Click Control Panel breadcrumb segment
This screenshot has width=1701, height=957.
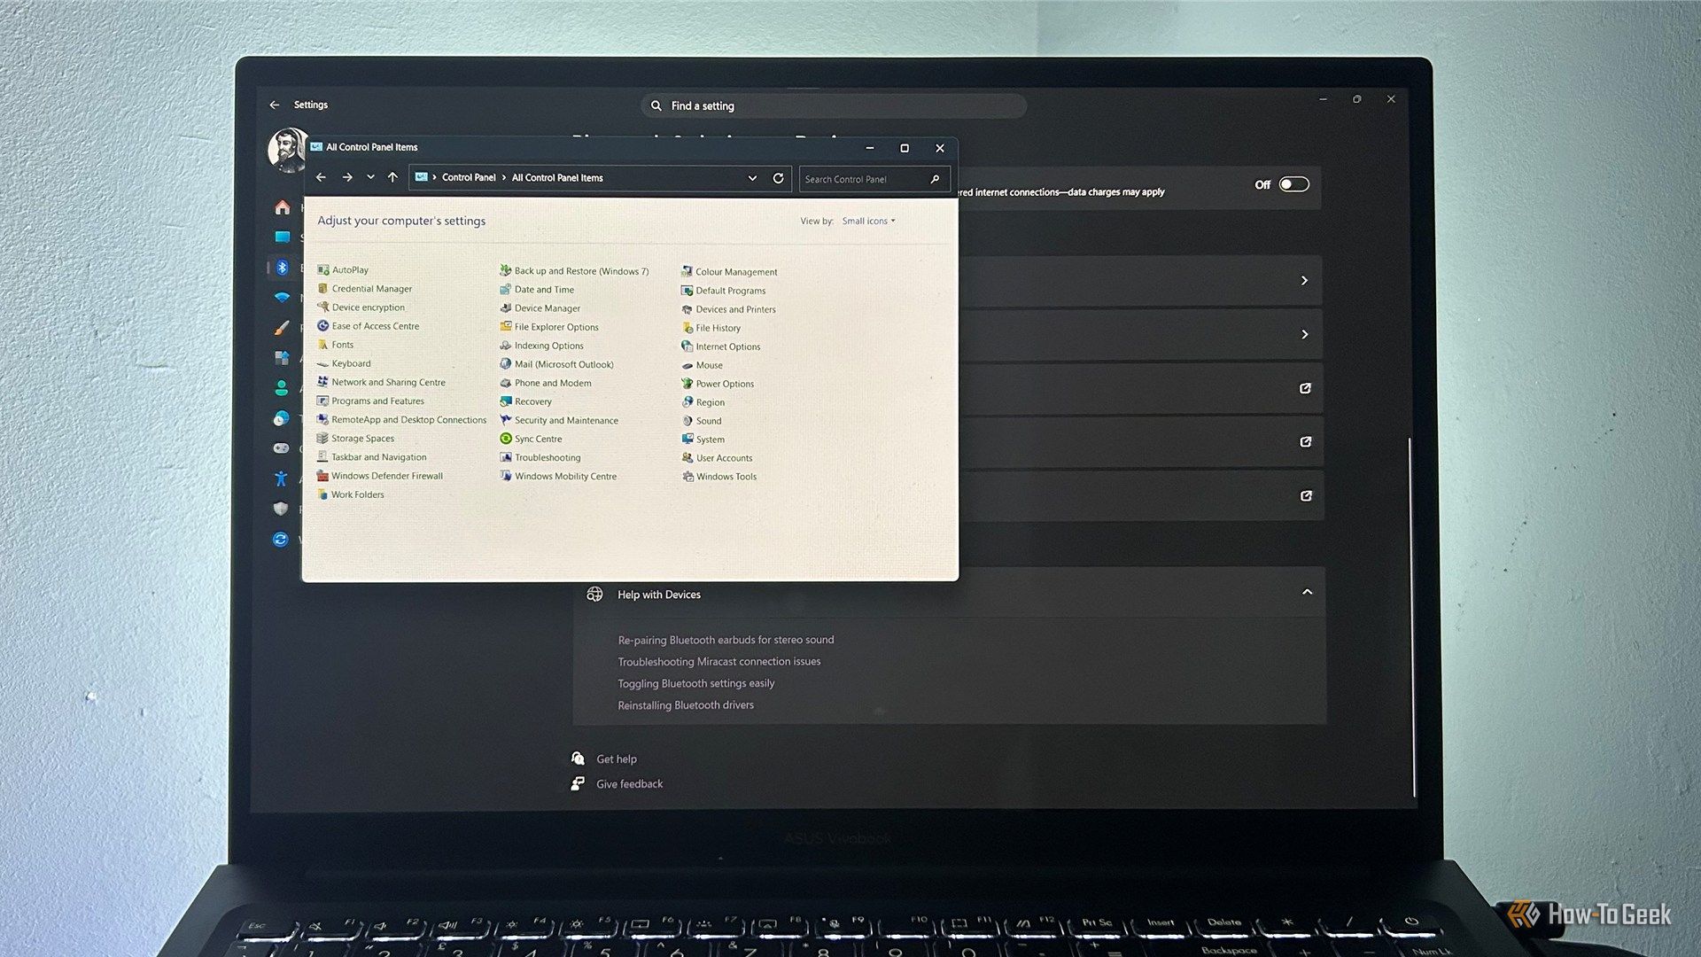(x=469, y=178)
